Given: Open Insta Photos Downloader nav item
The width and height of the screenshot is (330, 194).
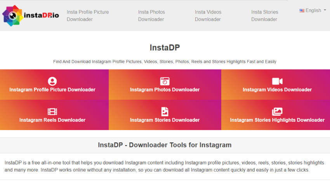Looking at the screenshot, I should (x=151, y=16).
